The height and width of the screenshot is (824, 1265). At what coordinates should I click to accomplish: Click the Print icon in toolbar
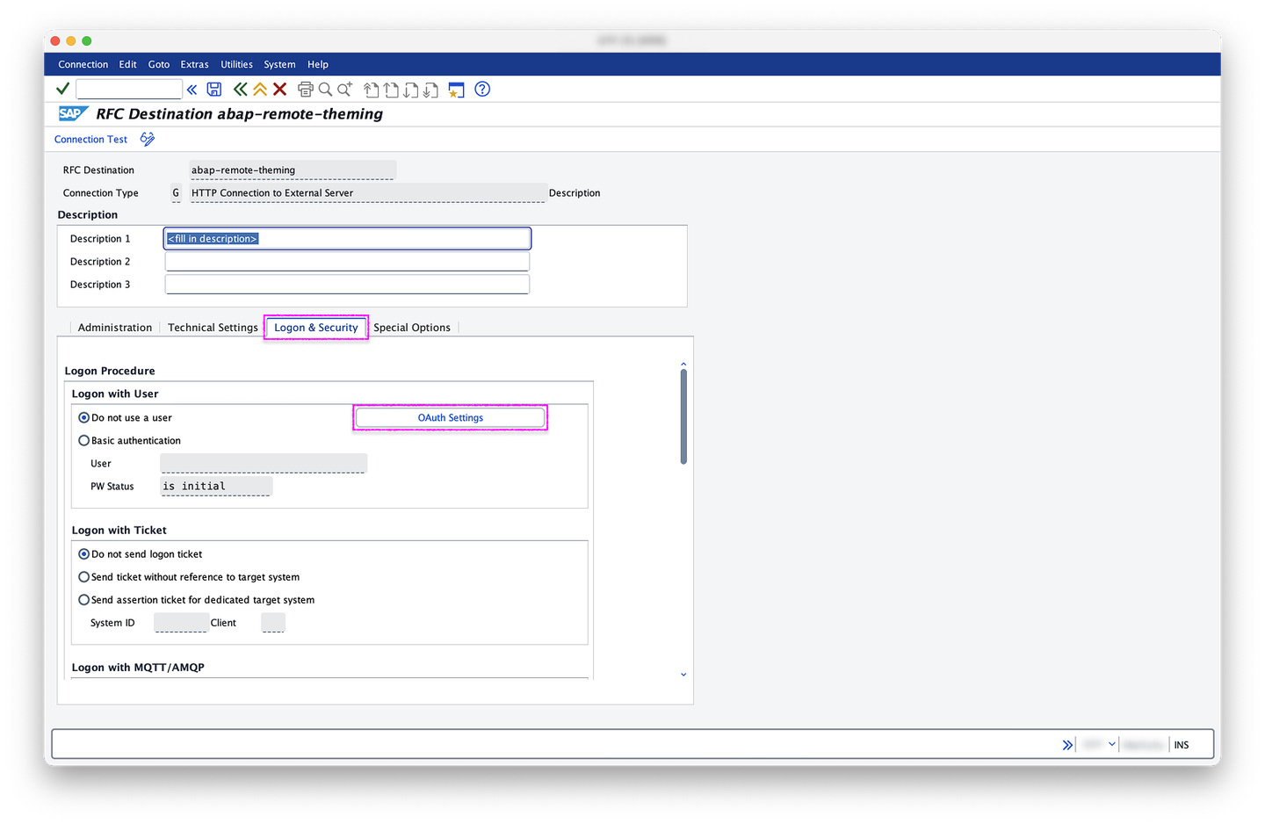(306, 89)
